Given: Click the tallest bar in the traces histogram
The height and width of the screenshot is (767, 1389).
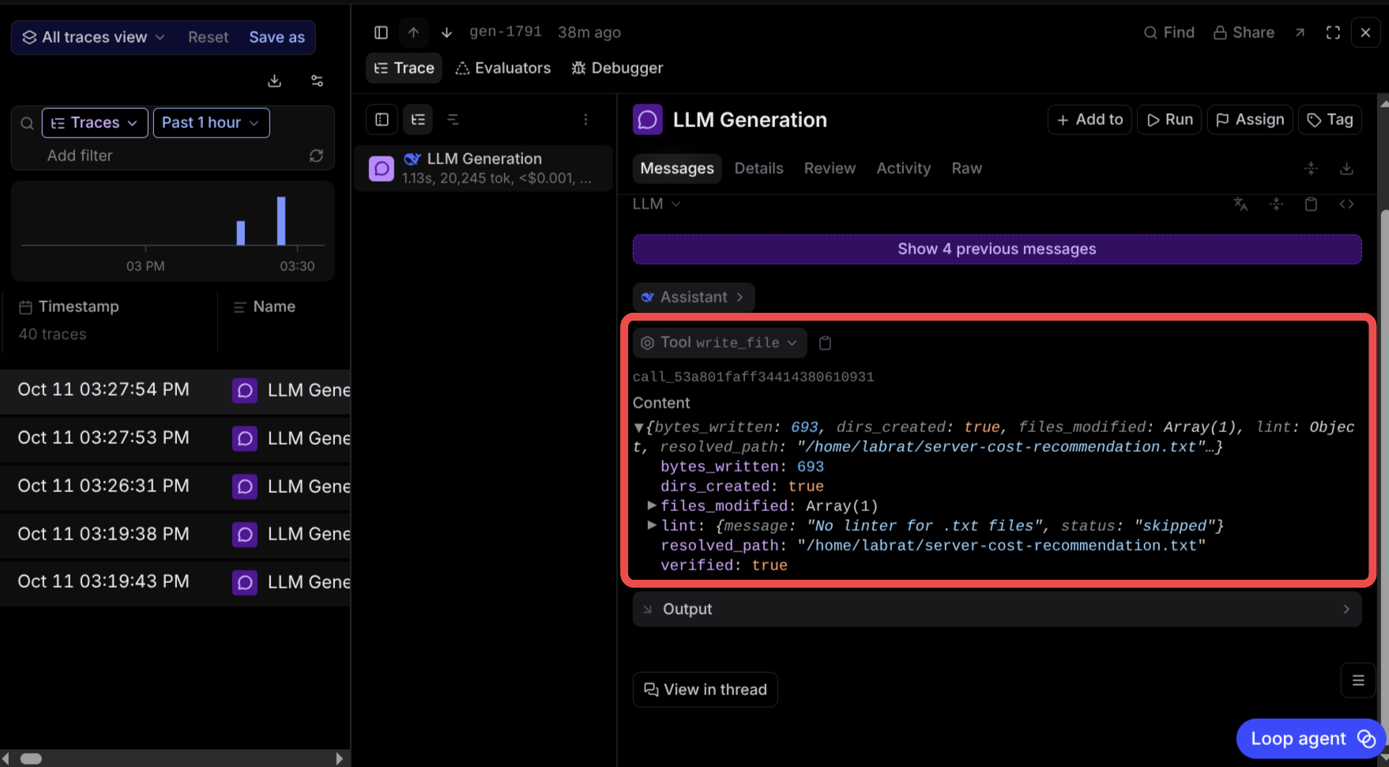Looking at the screenshot, I should [x=281, y=221].
